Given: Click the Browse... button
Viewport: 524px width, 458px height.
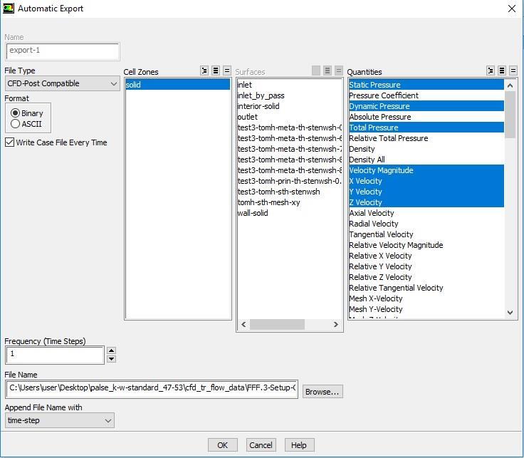Looking at the screenshot, I should click(x=322, y=392).
